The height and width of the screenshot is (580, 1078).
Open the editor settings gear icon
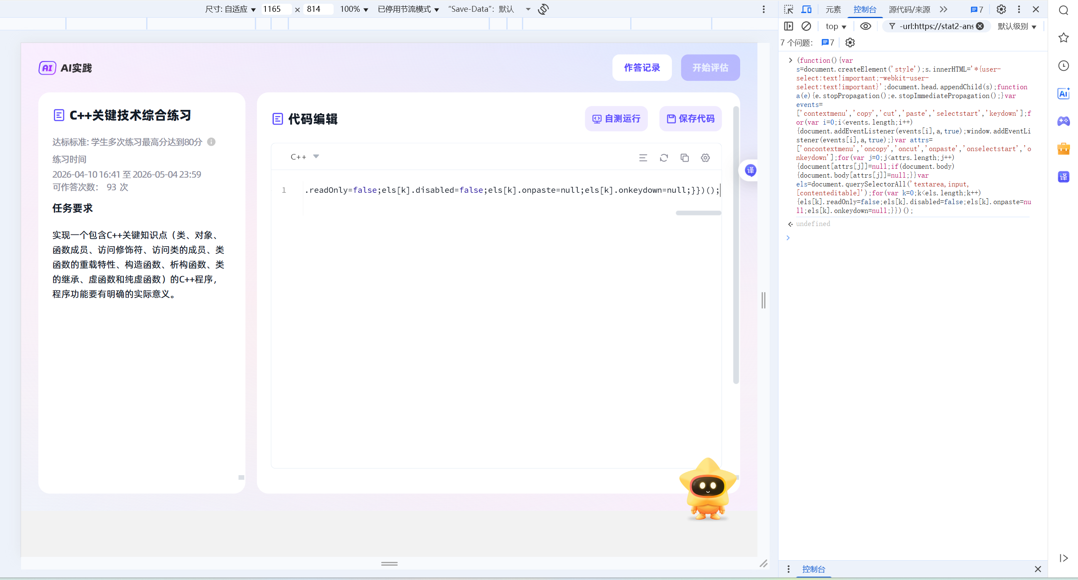point(705,158)
